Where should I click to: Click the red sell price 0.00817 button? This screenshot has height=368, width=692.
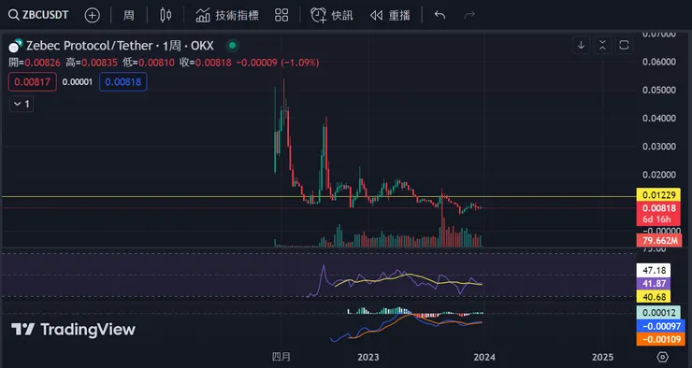pyautogui.click(x=32, y=82)
